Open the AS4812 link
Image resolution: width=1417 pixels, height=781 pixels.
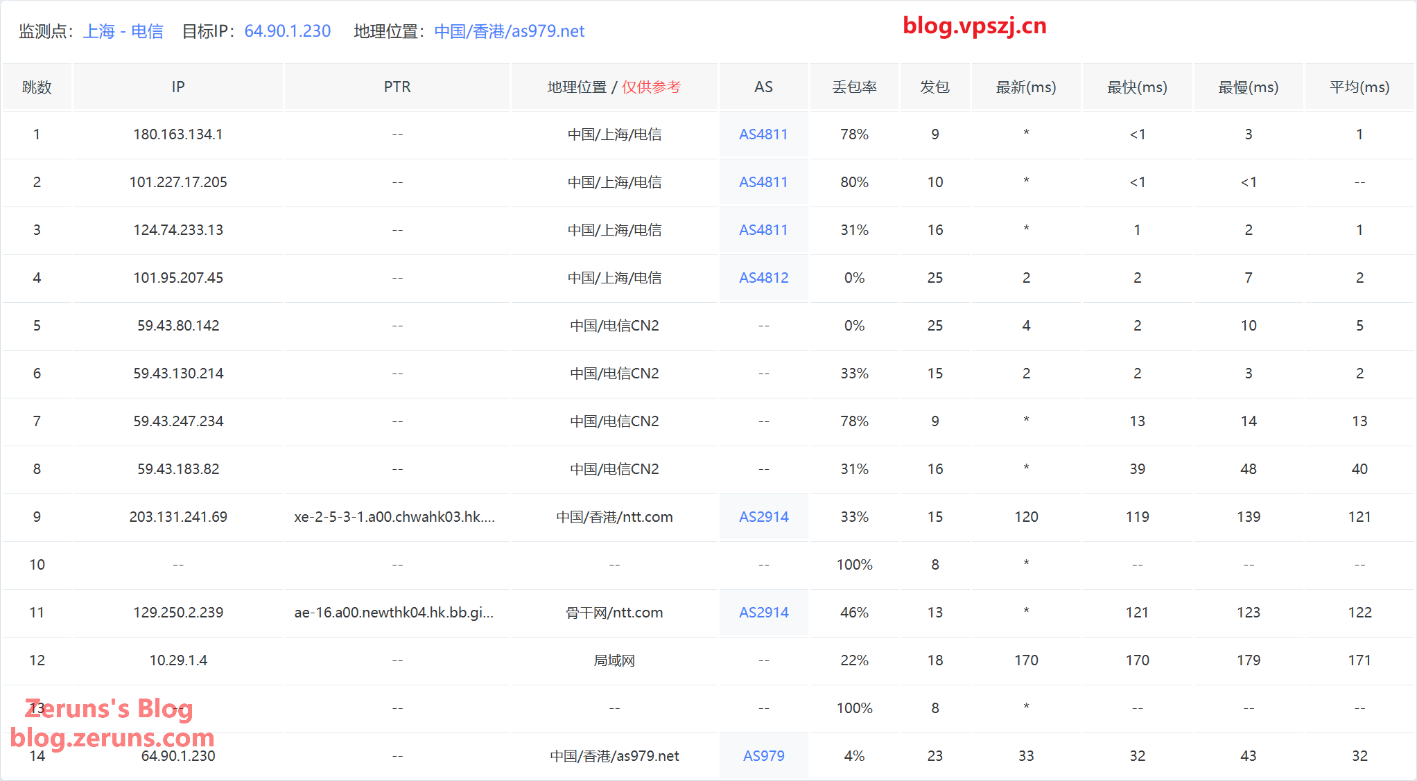pyautogui.click(x=763, y=278)
